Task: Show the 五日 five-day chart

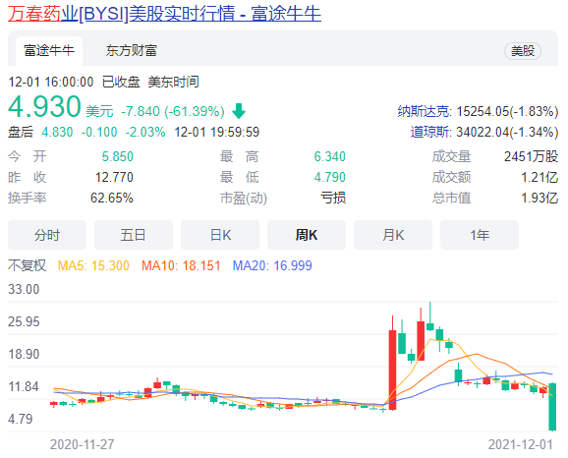Action: (134, 235)
